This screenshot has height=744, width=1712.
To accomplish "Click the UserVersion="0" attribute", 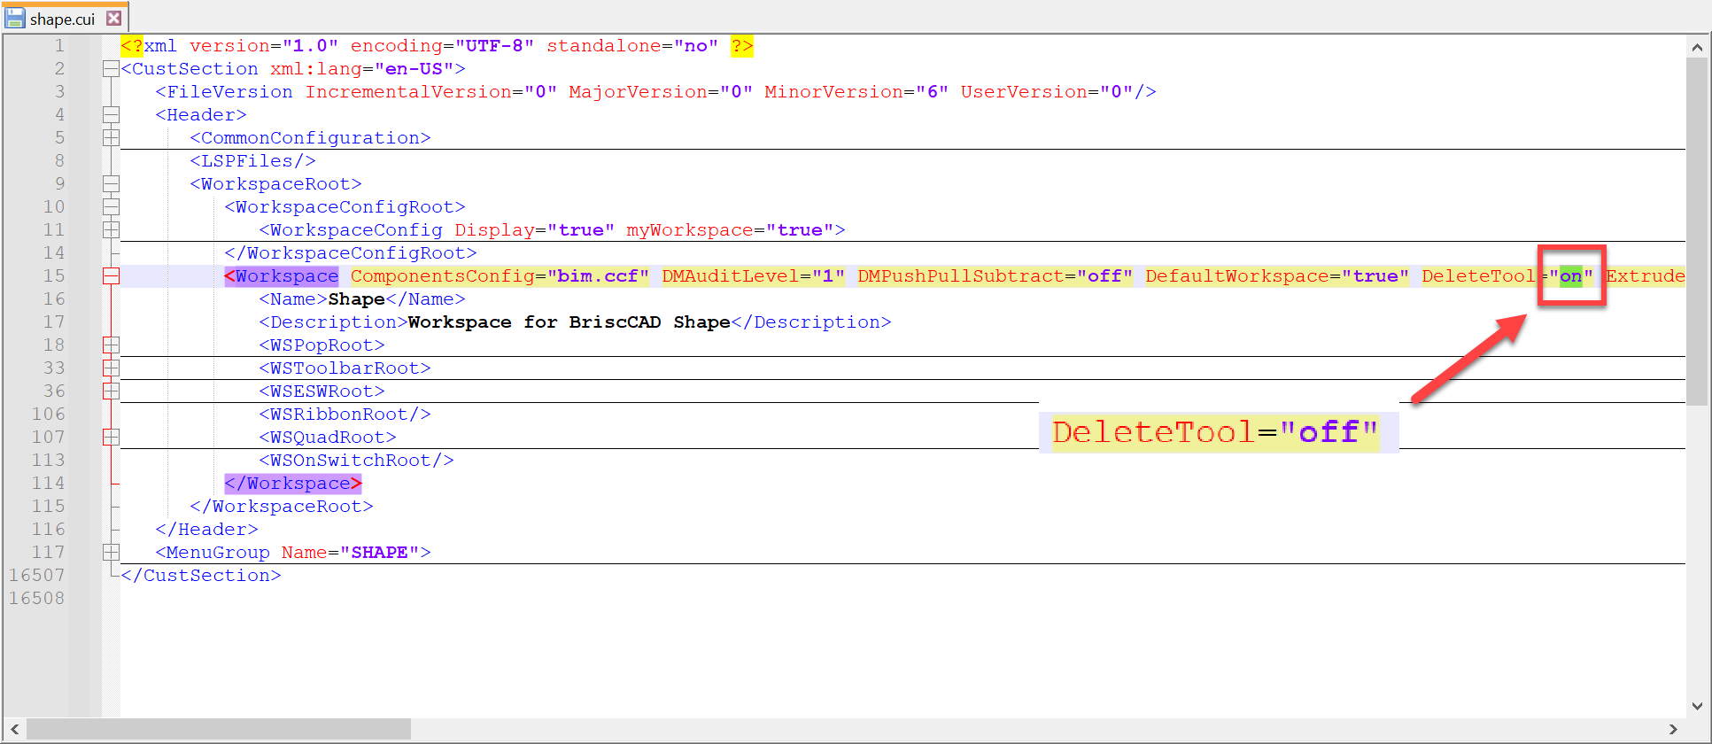I will click(x=1047, y=92).
